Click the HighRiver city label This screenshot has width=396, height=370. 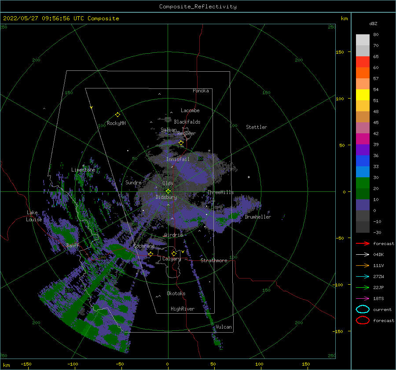183,309
